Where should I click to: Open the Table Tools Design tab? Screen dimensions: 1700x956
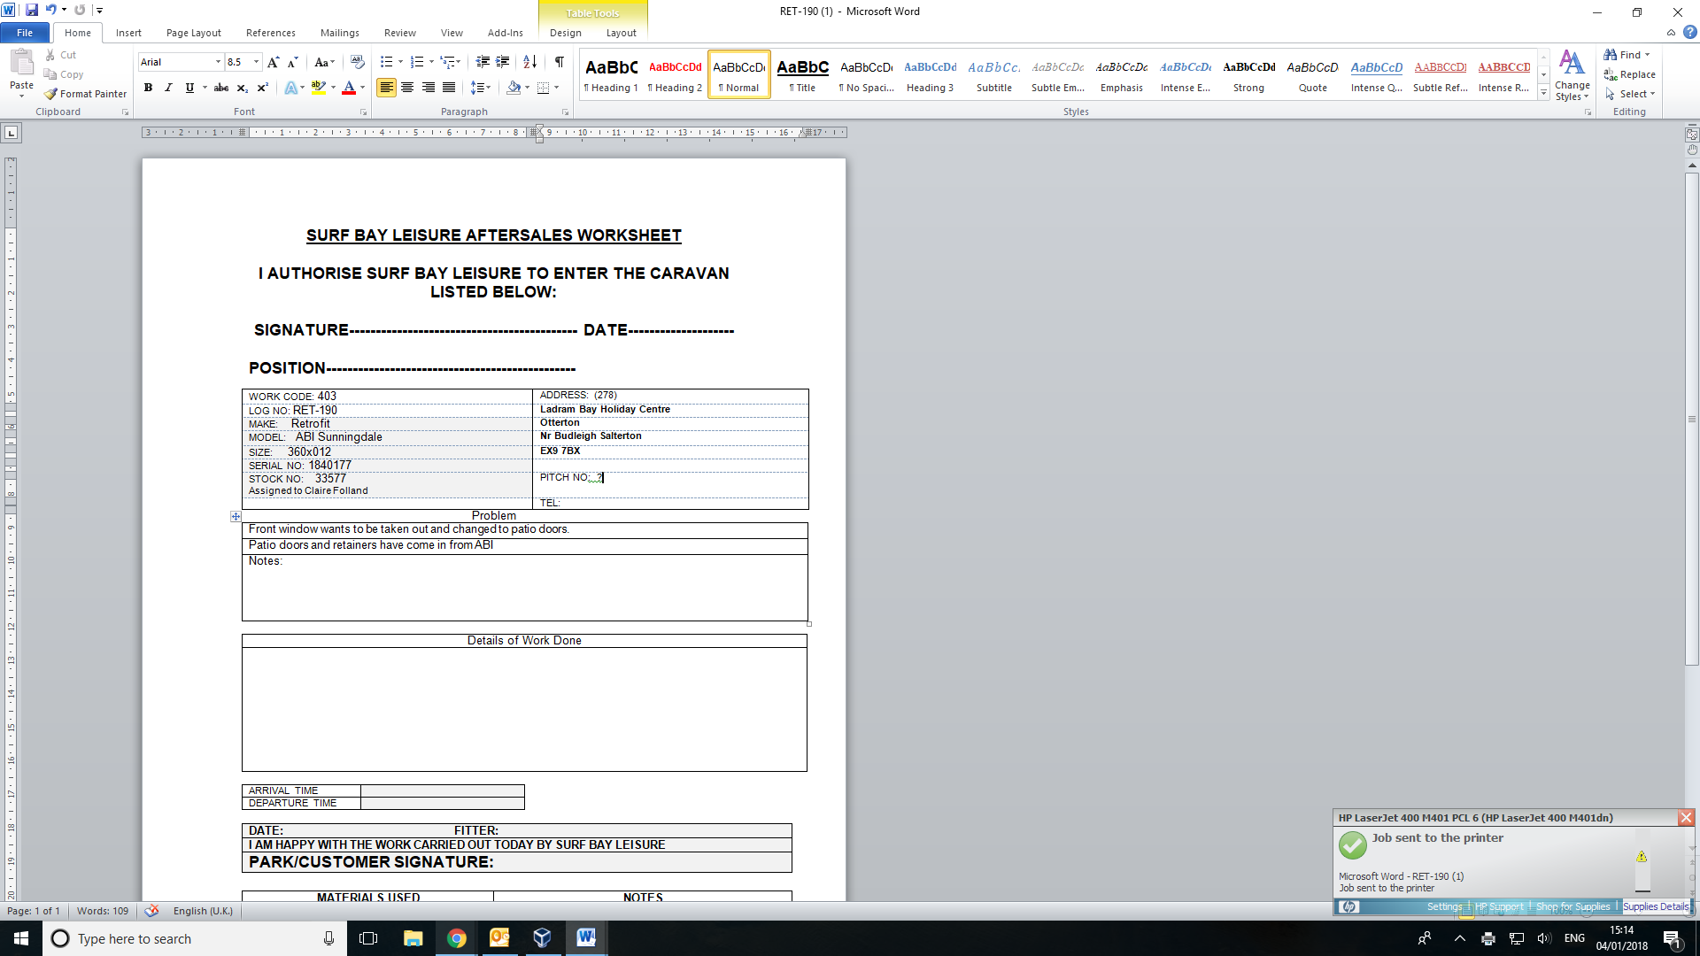point(565,33)
